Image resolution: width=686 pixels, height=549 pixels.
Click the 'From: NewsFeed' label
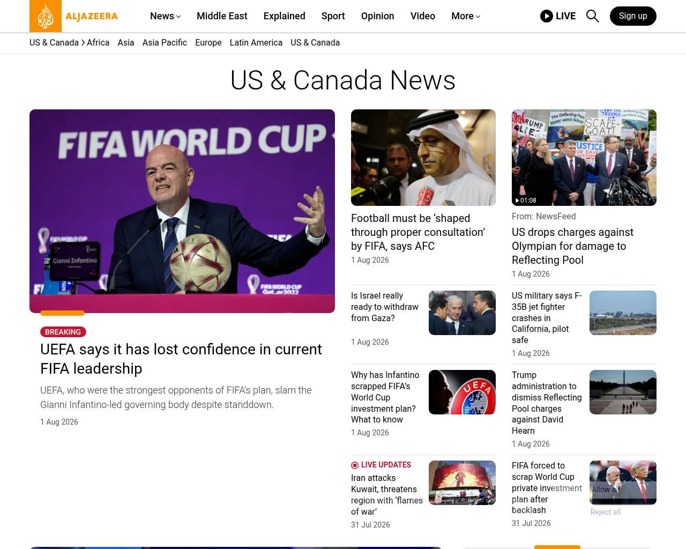544,216
